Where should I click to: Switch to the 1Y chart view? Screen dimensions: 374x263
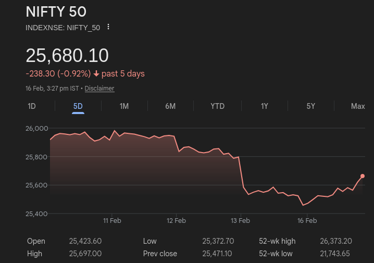[265, 106]
